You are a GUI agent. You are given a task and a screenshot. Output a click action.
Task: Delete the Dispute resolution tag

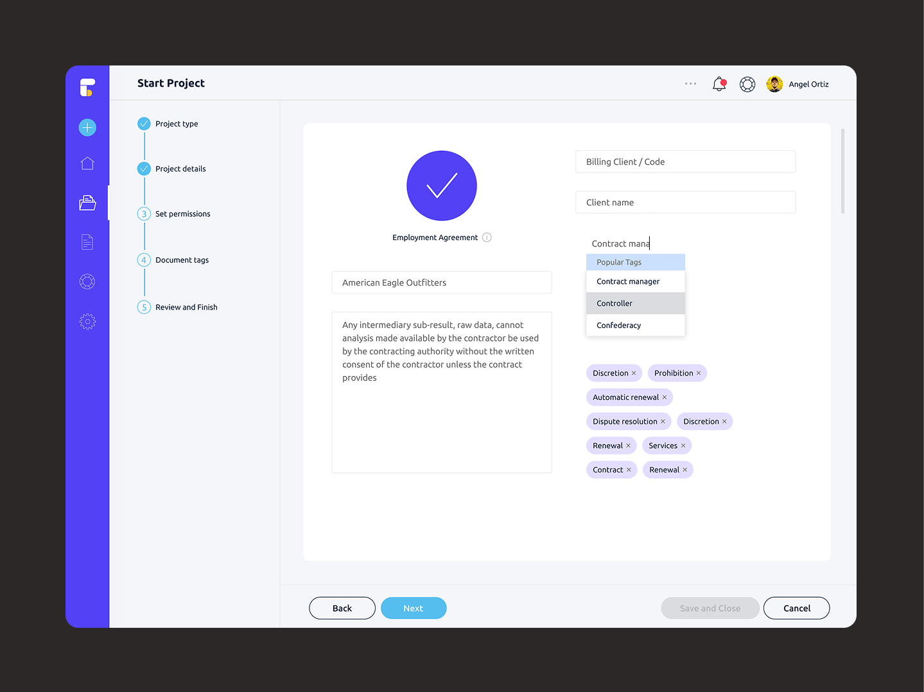663,422
